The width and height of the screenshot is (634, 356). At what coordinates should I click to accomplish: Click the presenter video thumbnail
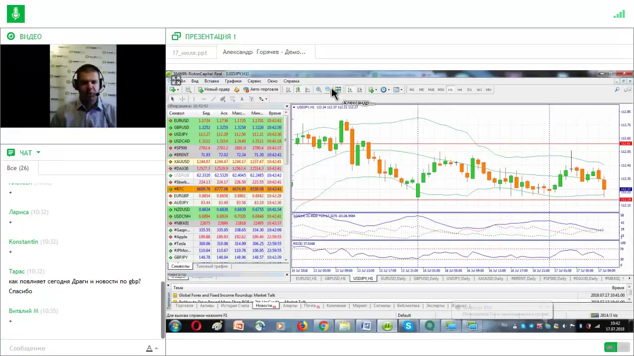(x=83, y=86)
